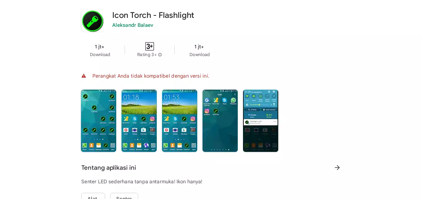Open developer page Aleksandr Balaev
The image size is (422, 199).
point(133,25)
